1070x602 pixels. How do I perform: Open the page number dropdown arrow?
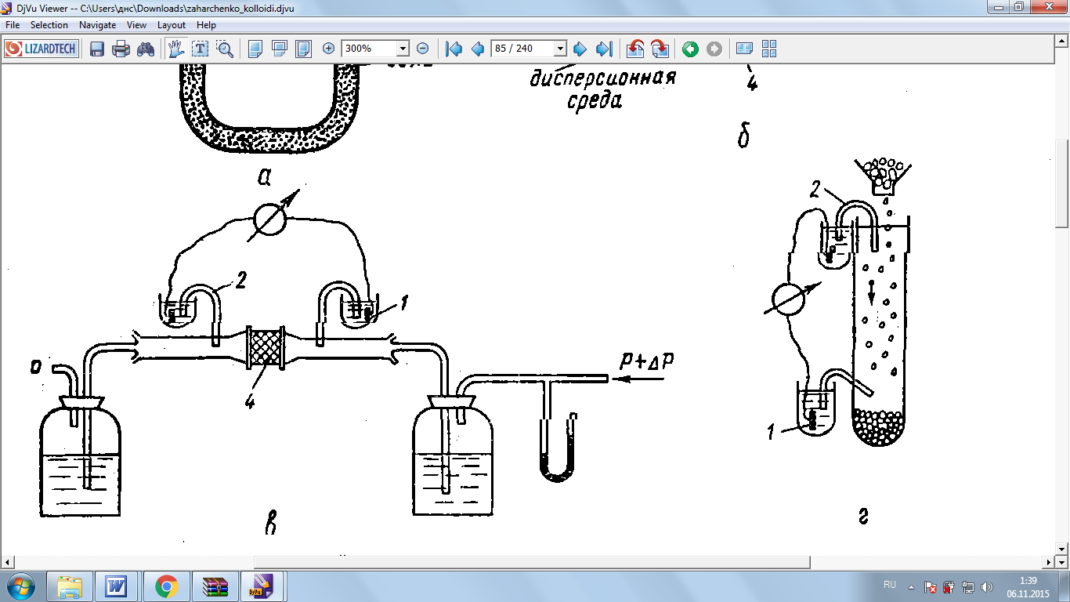tap(560, 49)
